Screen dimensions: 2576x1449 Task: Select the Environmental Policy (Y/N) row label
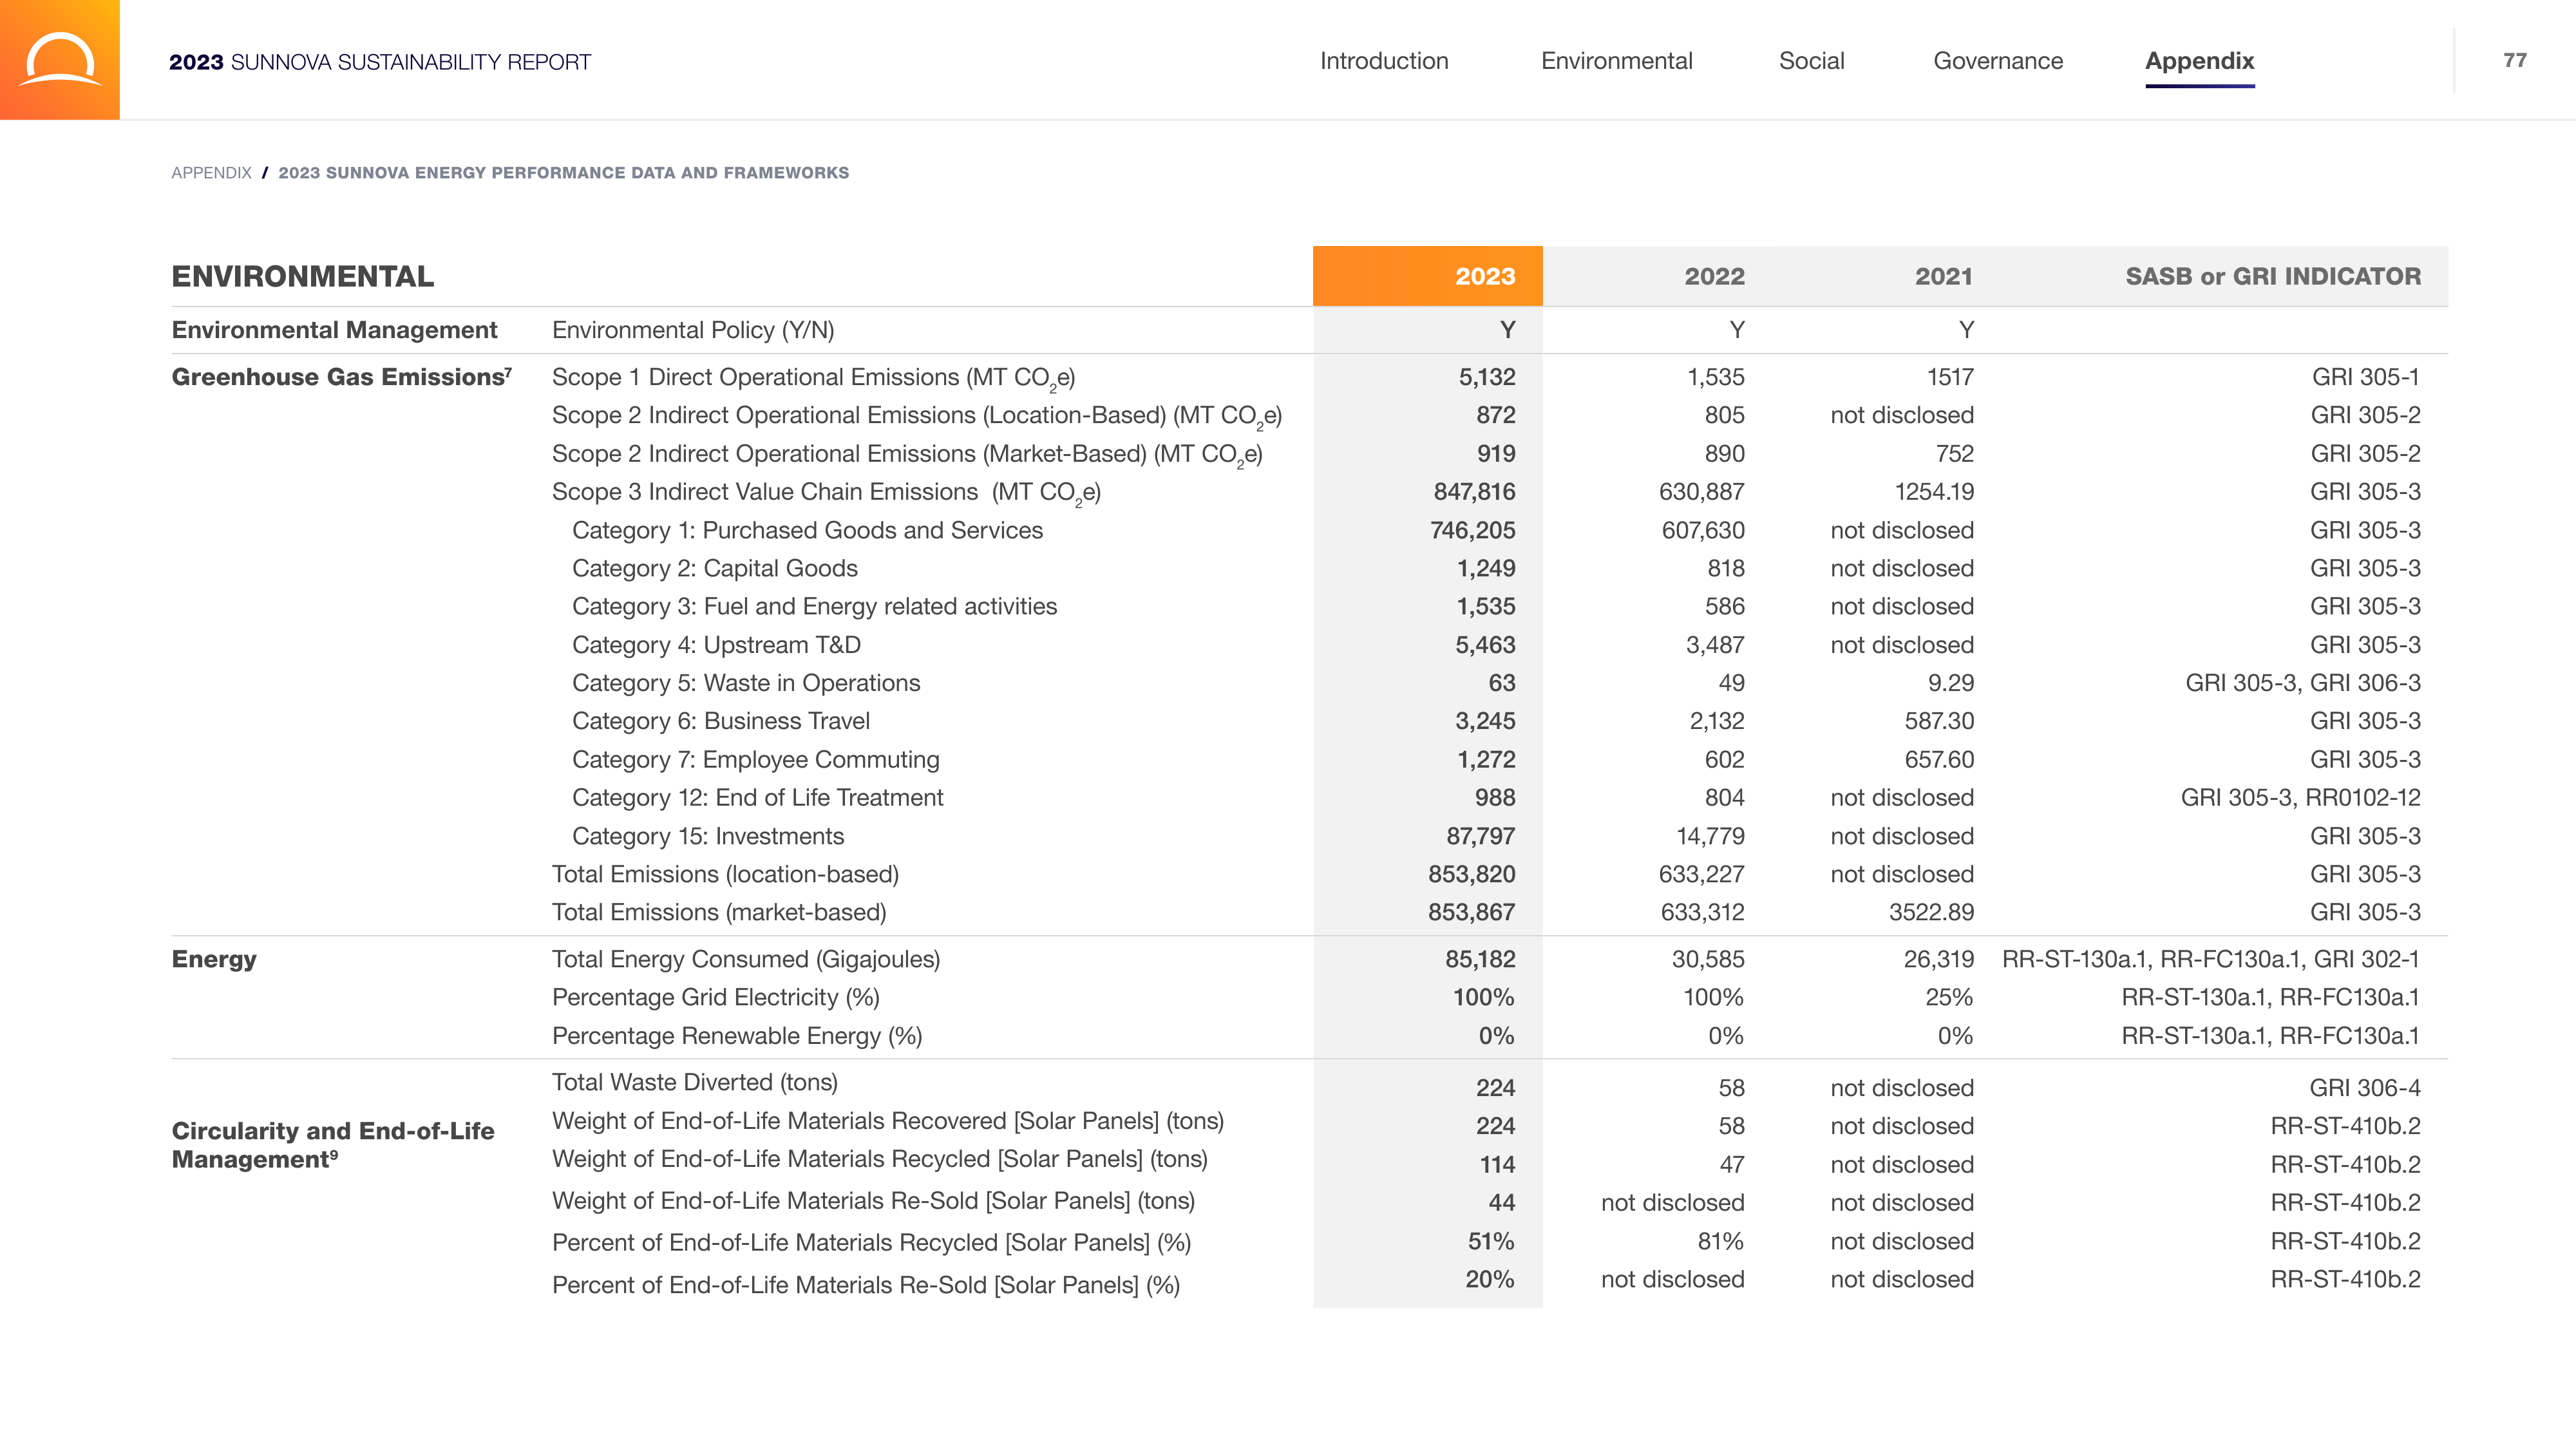693,330
